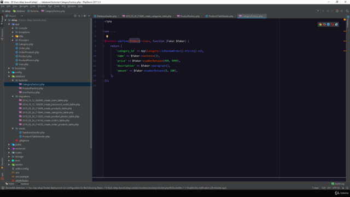Open in Opera browser icon
350x197 pixels.
tap(332, 24)
